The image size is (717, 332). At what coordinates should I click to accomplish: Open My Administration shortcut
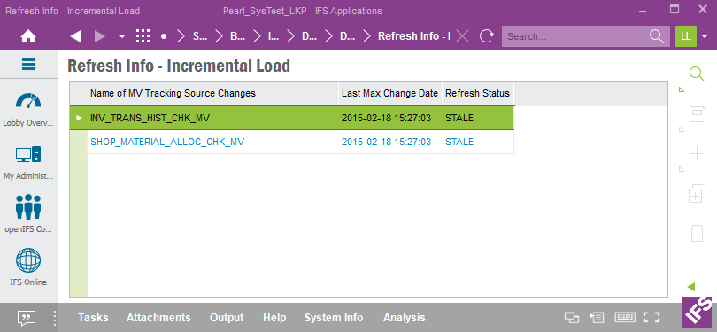click(28, 162)
